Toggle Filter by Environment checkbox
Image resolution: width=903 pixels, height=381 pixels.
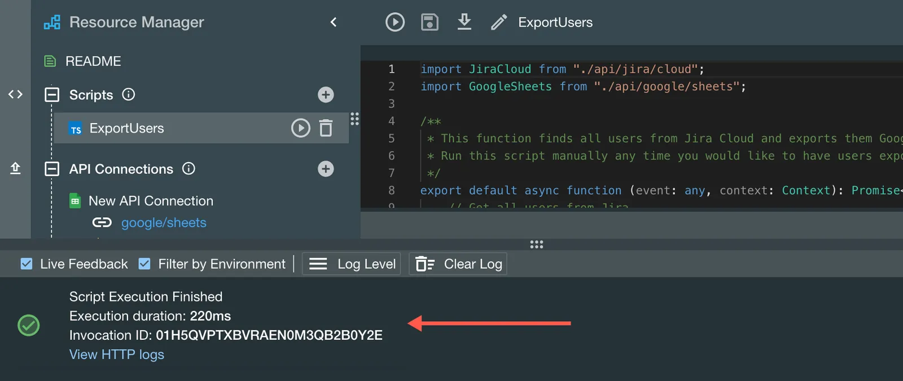click(x=144, y=264)
